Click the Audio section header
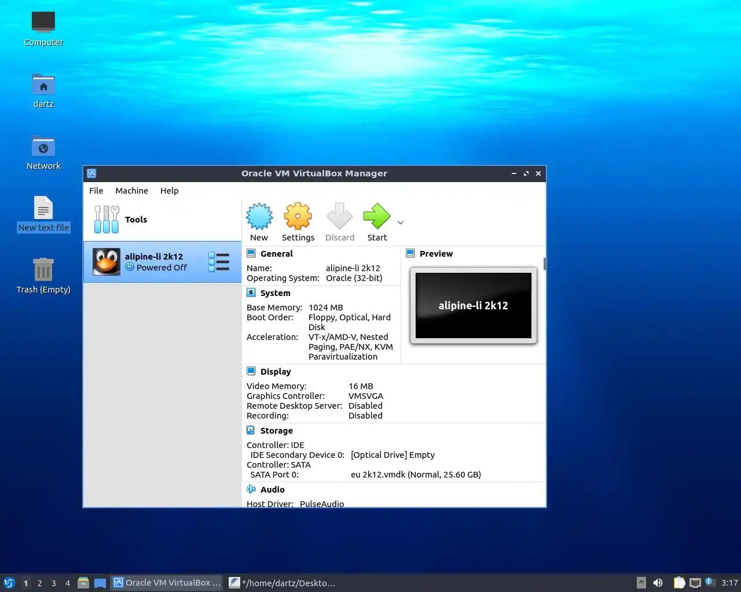Viewport: 741px width, 592px height. click(273, 490)
